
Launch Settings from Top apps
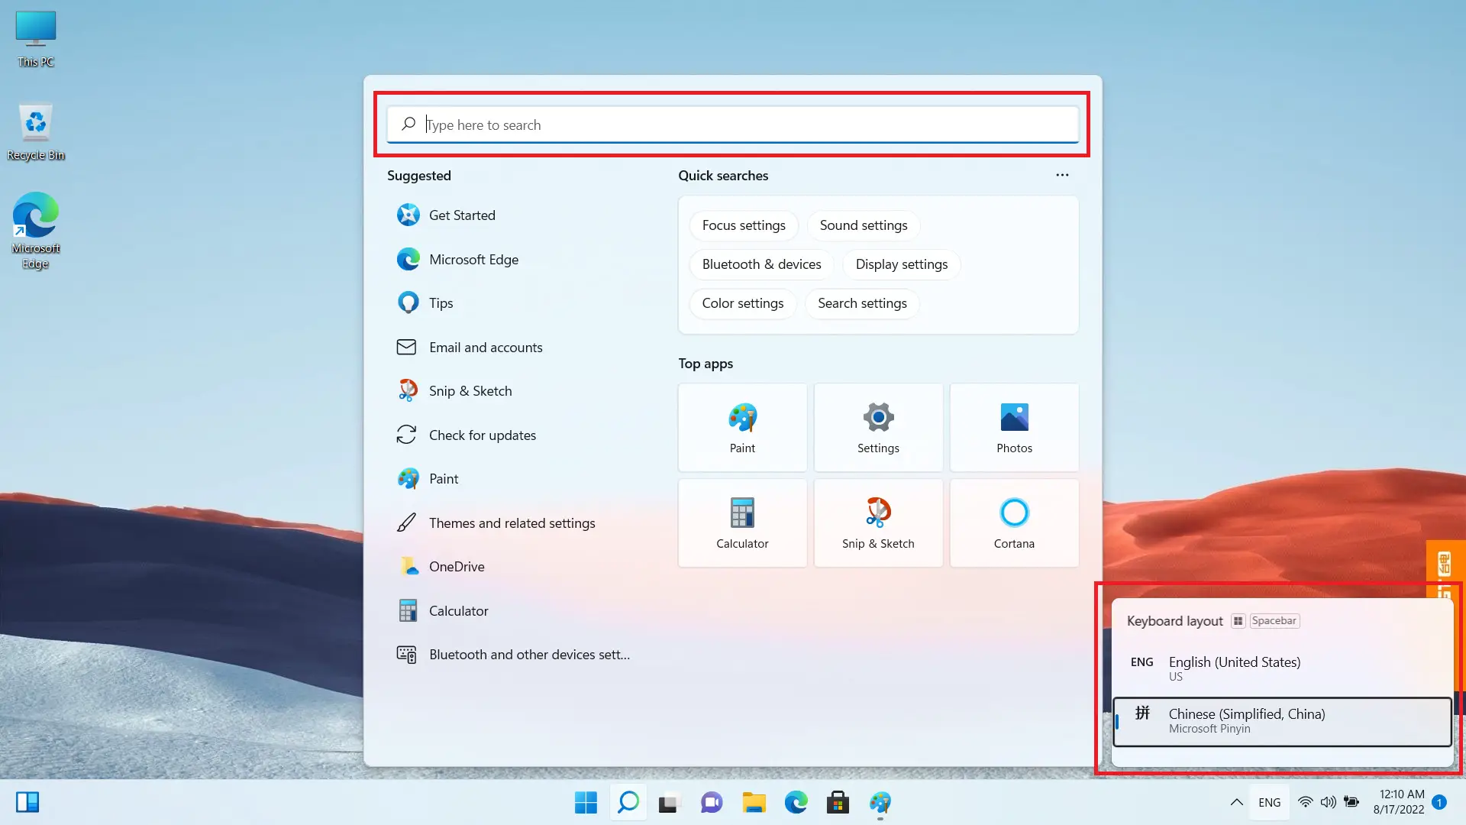pos(877,427)
